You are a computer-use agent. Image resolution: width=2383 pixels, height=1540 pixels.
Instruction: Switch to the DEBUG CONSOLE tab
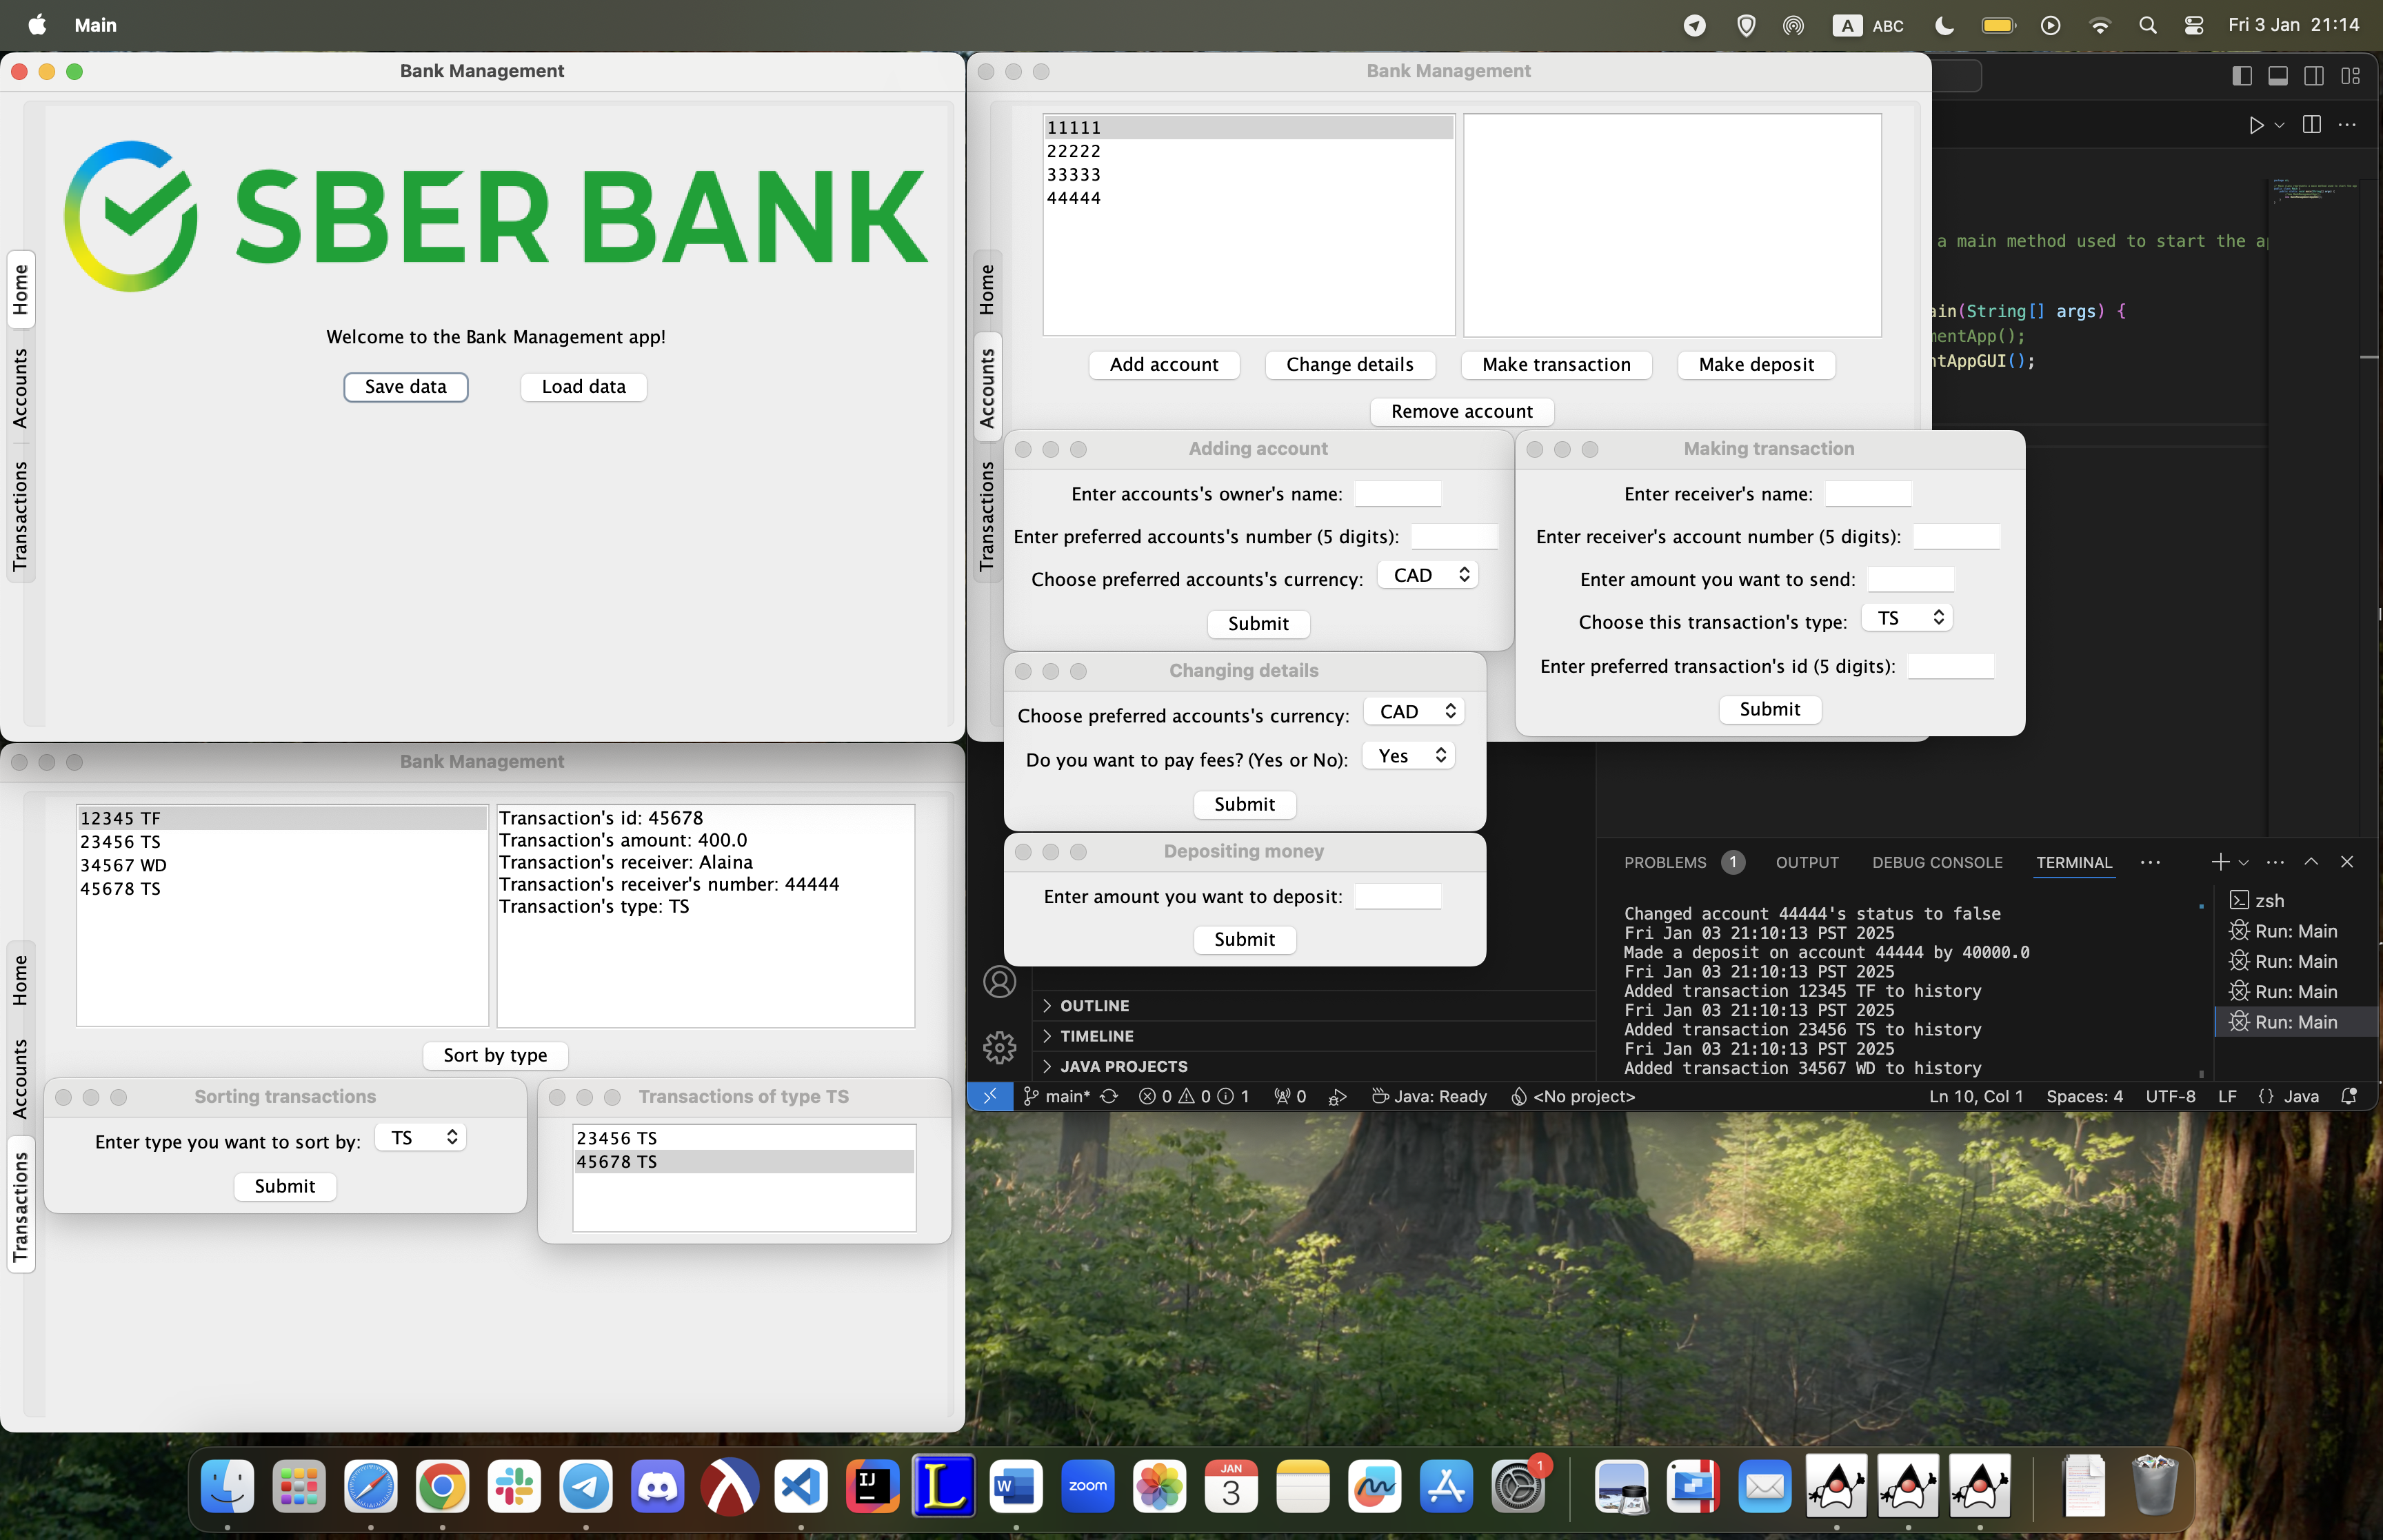1938,863
